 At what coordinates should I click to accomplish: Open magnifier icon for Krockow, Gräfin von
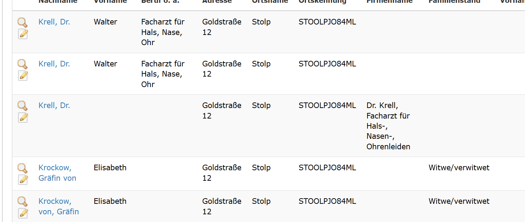pos(22,168)
